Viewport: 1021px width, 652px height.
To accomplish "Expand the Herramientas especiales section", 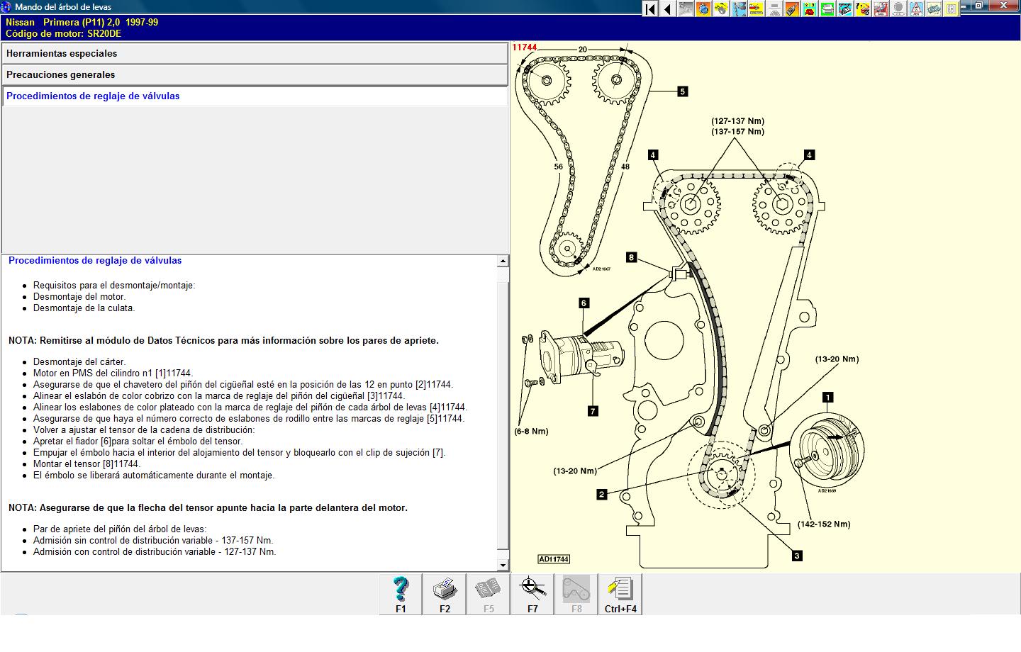I will coord(255,53).
